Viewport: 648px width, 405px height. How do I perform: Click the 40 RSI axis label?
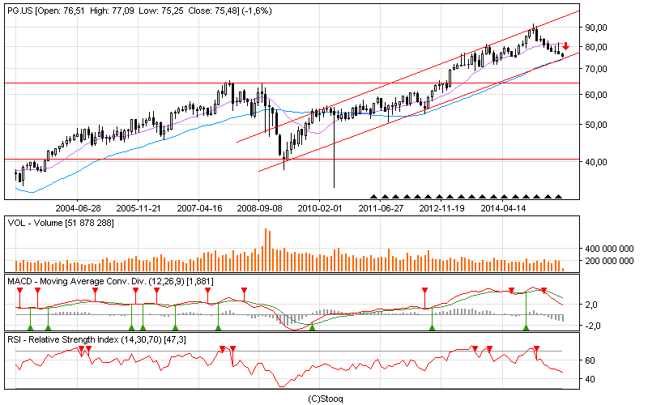click(590, 379)
